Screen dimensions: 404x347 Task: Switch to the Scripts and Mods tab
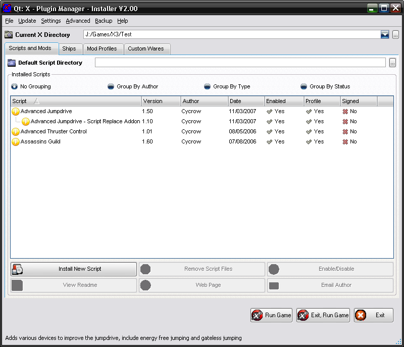point(32,48)
